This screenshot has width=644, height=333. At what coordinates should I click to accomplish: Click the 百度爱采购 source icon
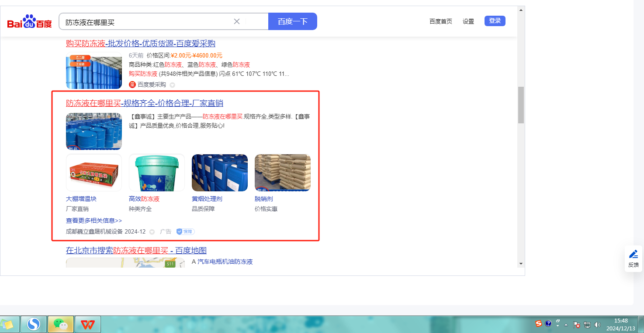(132, 85)
